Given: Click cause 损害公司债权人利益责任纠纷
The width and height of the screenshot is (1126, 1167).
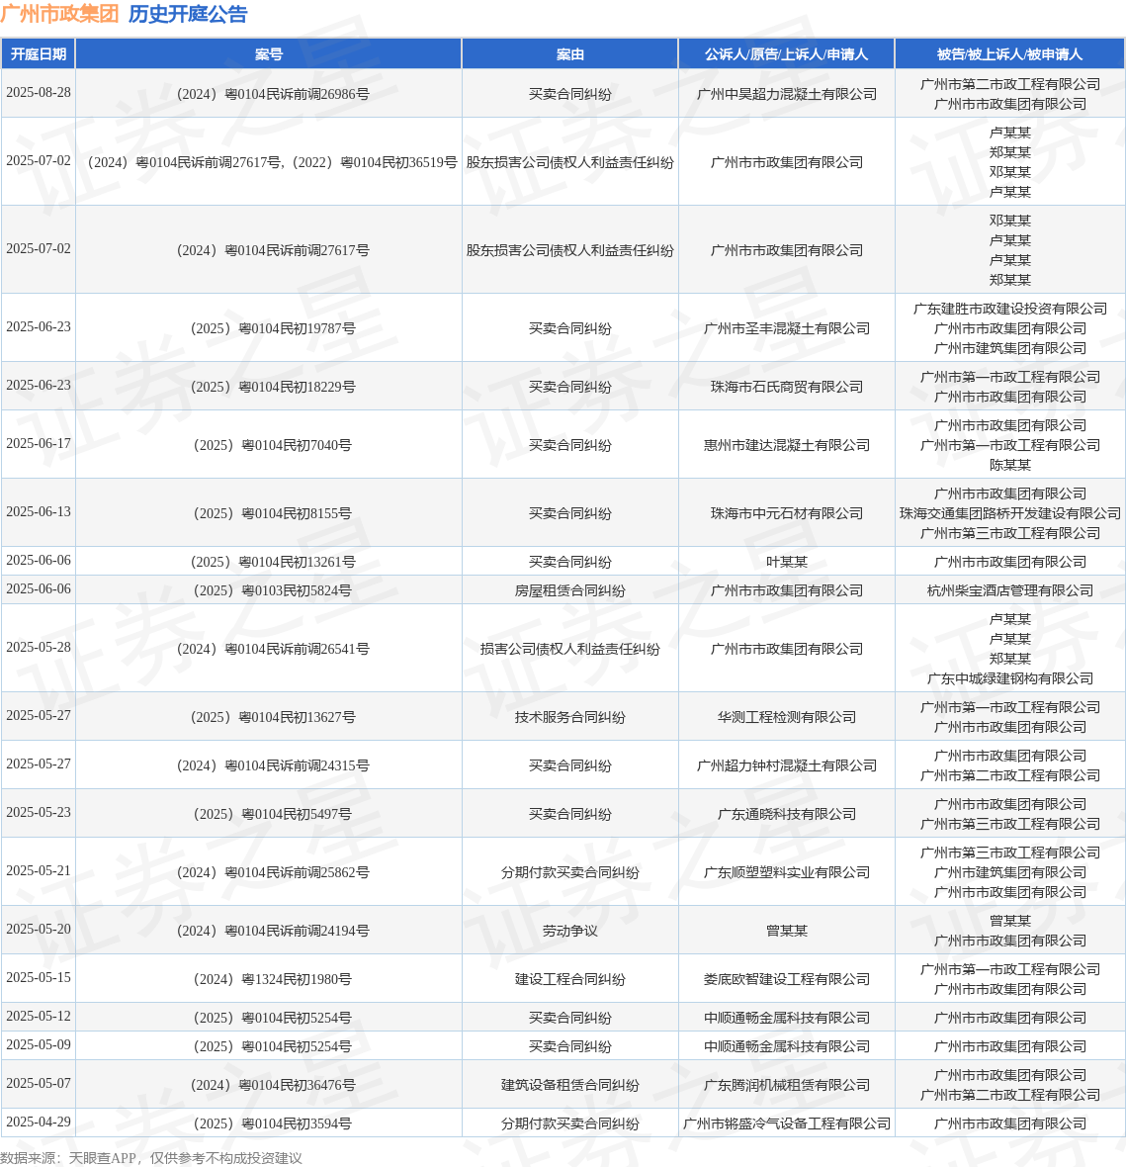Looking at the screenshot, I should pyautogui.click(x=569, y=649).
